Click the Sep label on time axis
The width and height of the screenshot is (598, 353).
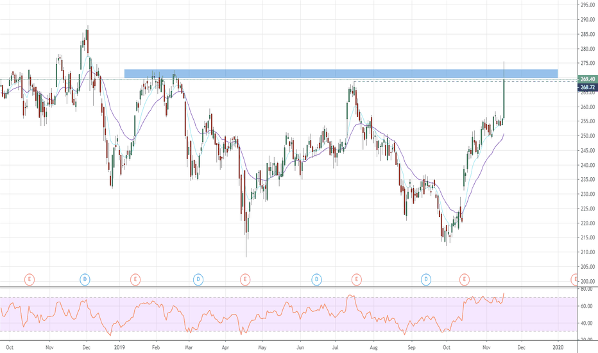click(x=411, y=347)
